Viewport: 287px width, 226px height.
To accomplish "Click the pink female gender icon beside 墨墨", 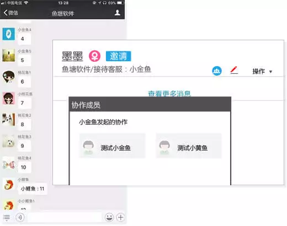I will click(94, 56).
